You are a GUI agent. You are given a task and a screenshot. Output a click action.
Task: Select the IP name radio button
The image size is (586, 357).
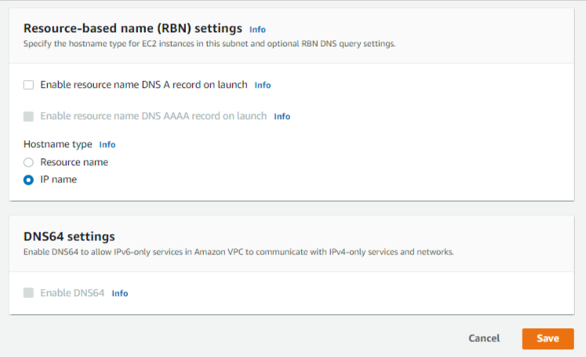[x=28, y=180]
